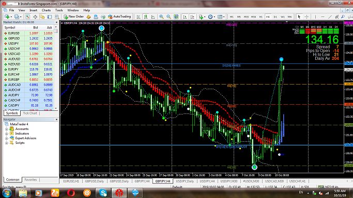
Task: Draw vertical line tool
Action: 315,16
